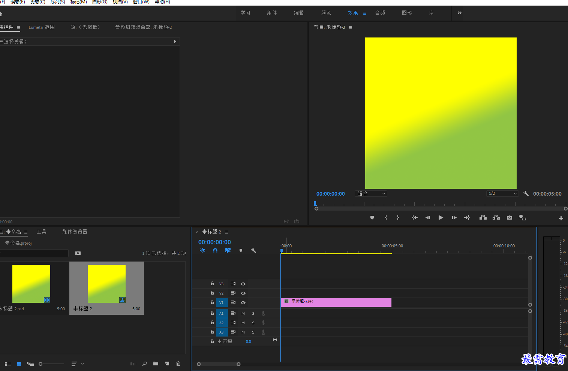Select the pink 未标题-2.psd clip on V1
The height and width of the screenshot is (371, 568).
(x=336, y=302)
